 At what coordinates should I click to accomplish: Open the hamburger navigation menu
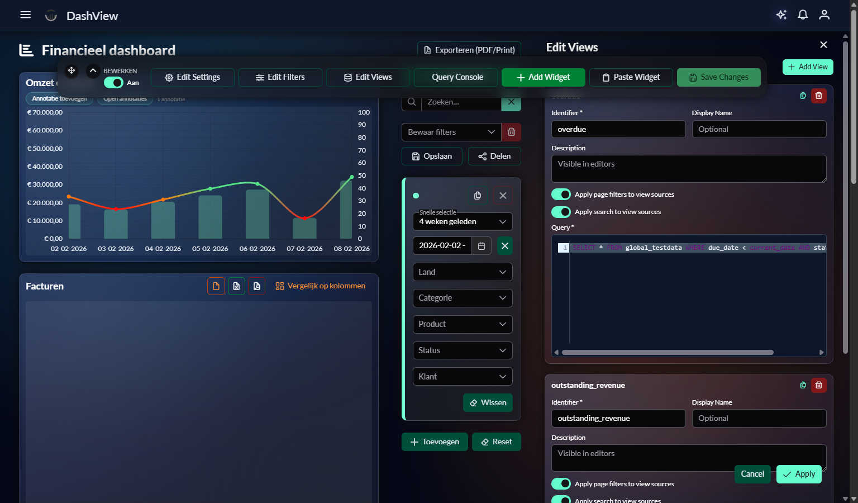click(x=25, y=15)
